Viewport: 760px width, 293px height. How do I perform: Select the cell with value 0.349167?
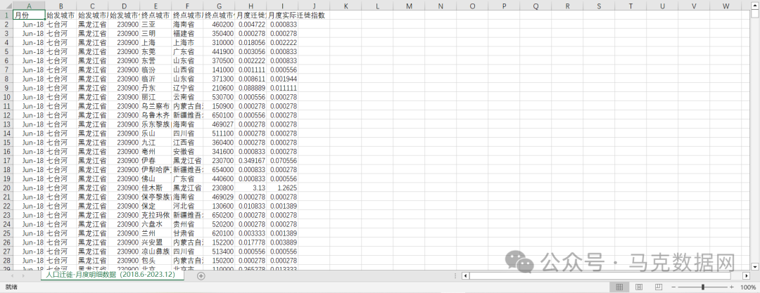(x=251, y=160)
